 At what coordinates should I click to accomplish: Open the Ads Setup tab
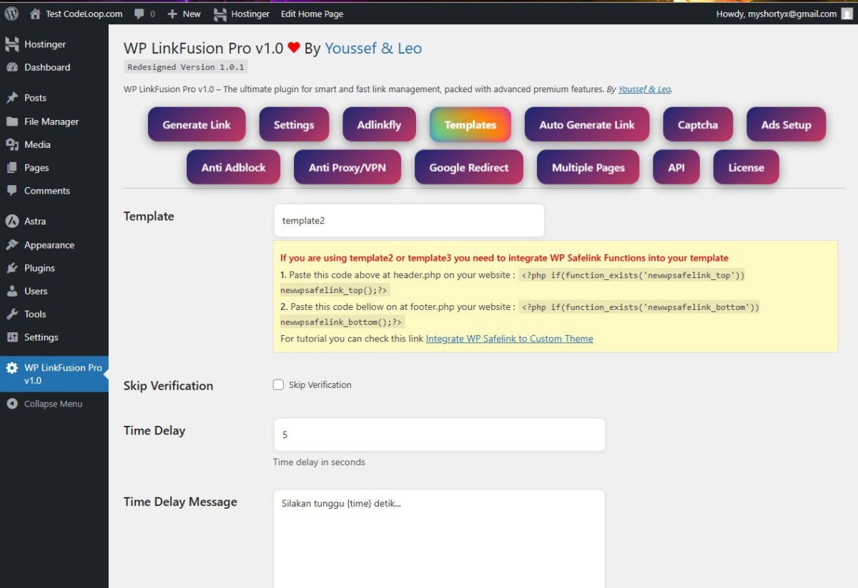786,124
